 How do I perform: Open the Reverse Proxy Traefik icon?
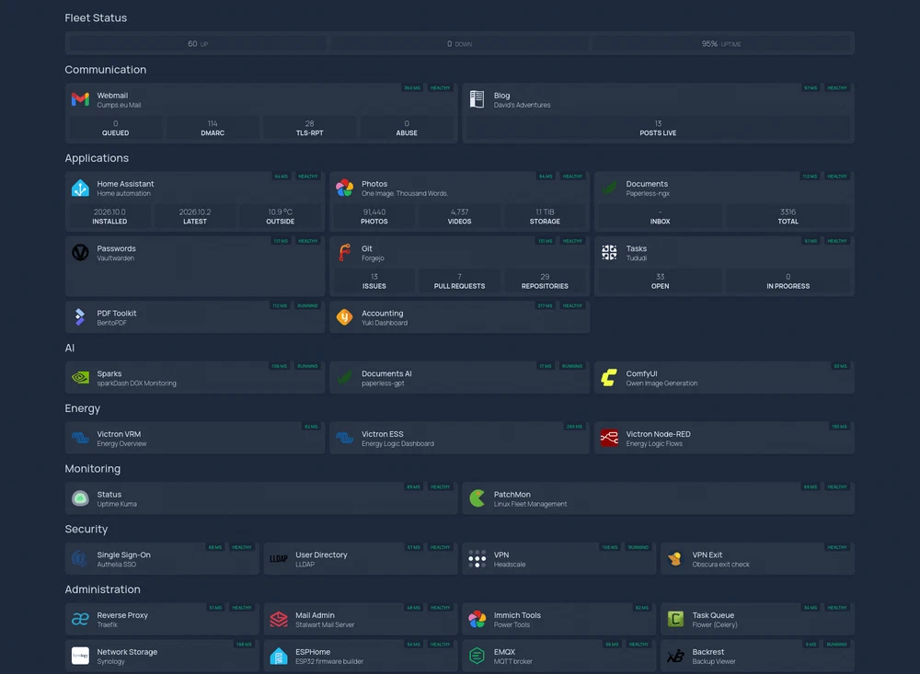pyautogui.click(x=80, y=619)
